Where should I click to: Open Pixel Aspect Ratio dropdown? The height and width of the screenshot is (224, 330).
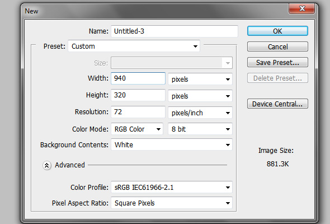[172, 203]
